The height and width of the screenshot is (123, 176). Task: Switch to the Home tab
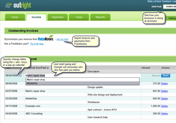click(x=15, y=17)
